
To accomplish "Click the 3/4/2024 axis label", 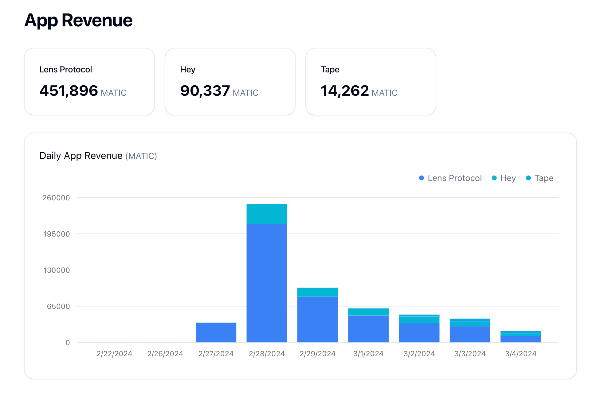I will click(x=521, y=354).
